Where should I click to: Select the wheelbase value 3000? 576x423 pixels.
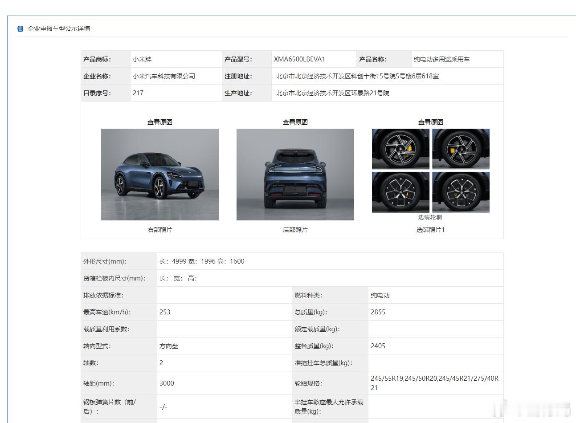167,383
